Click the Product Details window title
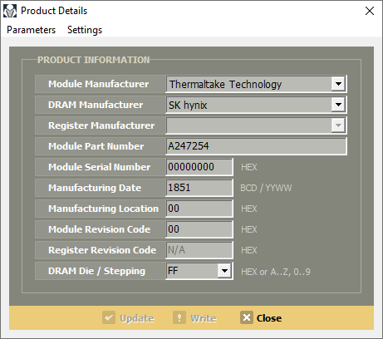Screen dimensions: 383x339 coord(54,11)
